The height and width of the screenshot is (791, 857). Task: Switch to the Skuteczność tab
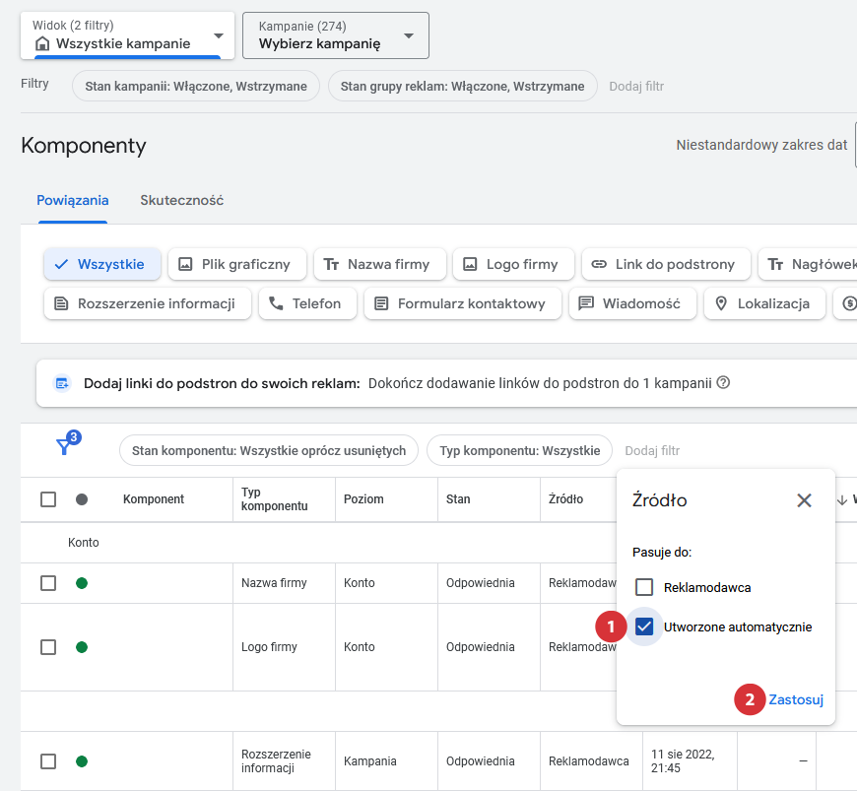[x=182, y=200]
